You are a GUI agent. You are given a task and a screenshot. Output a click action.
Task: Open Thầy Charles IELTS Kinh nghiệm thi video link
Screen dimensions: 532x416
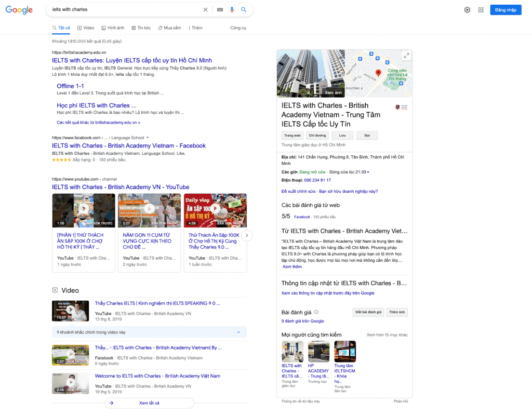(157, 303)
